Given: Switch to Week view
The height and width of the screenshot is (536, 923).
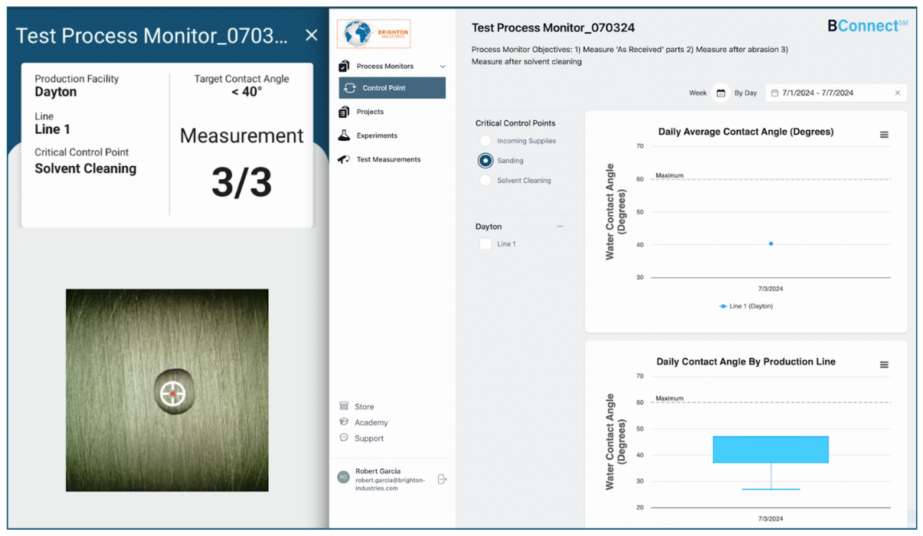Looking at the screenshot, I should 698,92.
